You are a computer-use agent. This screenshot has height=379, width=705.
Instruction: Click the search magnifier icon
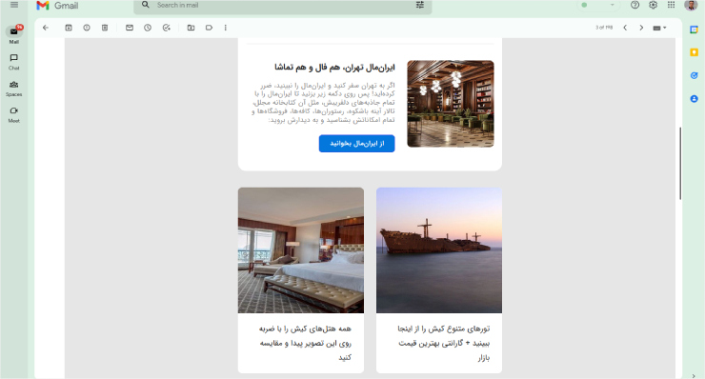(145, 5)
